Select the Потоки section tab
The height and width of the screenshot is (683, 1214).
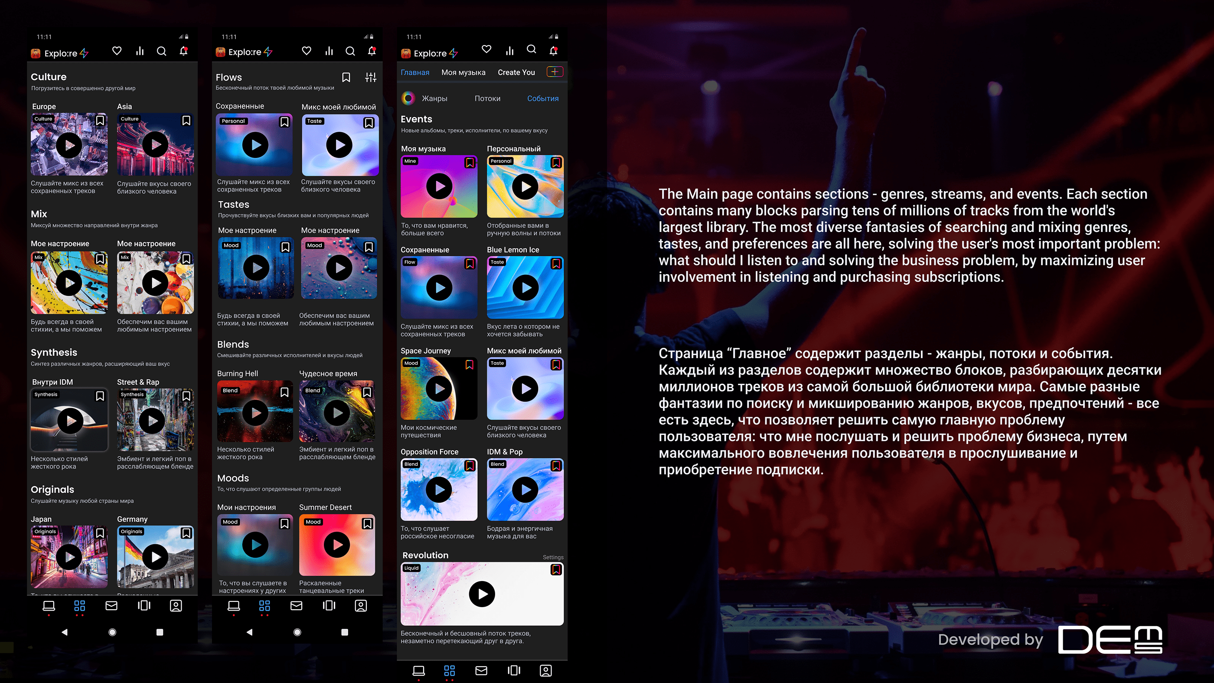487,98
